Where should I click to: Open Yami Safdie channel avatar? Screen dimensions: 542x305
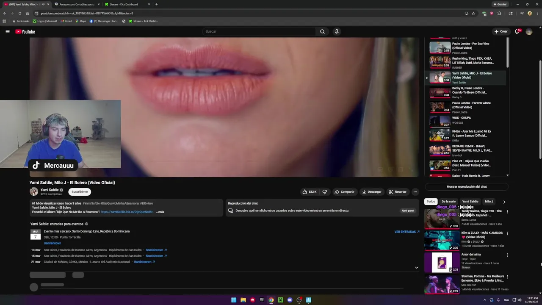click(34, 191)
